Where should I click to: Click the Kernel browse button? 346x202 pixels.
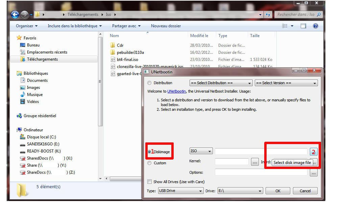pyautogui.click(x=255, y=162)
